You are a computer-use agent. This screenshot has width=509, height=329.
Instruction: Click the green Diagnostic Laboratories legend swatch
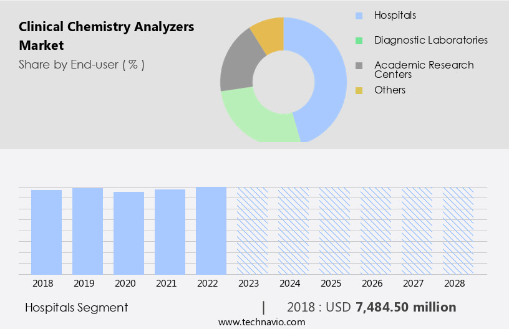[359, 41]
